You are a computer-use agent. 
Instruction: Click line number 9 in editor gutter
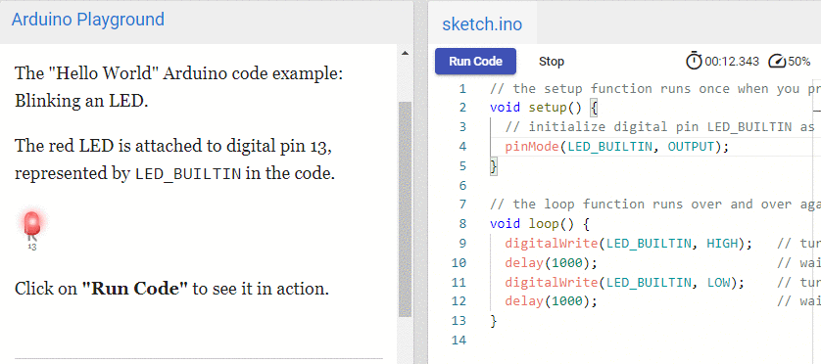[462, 244]
